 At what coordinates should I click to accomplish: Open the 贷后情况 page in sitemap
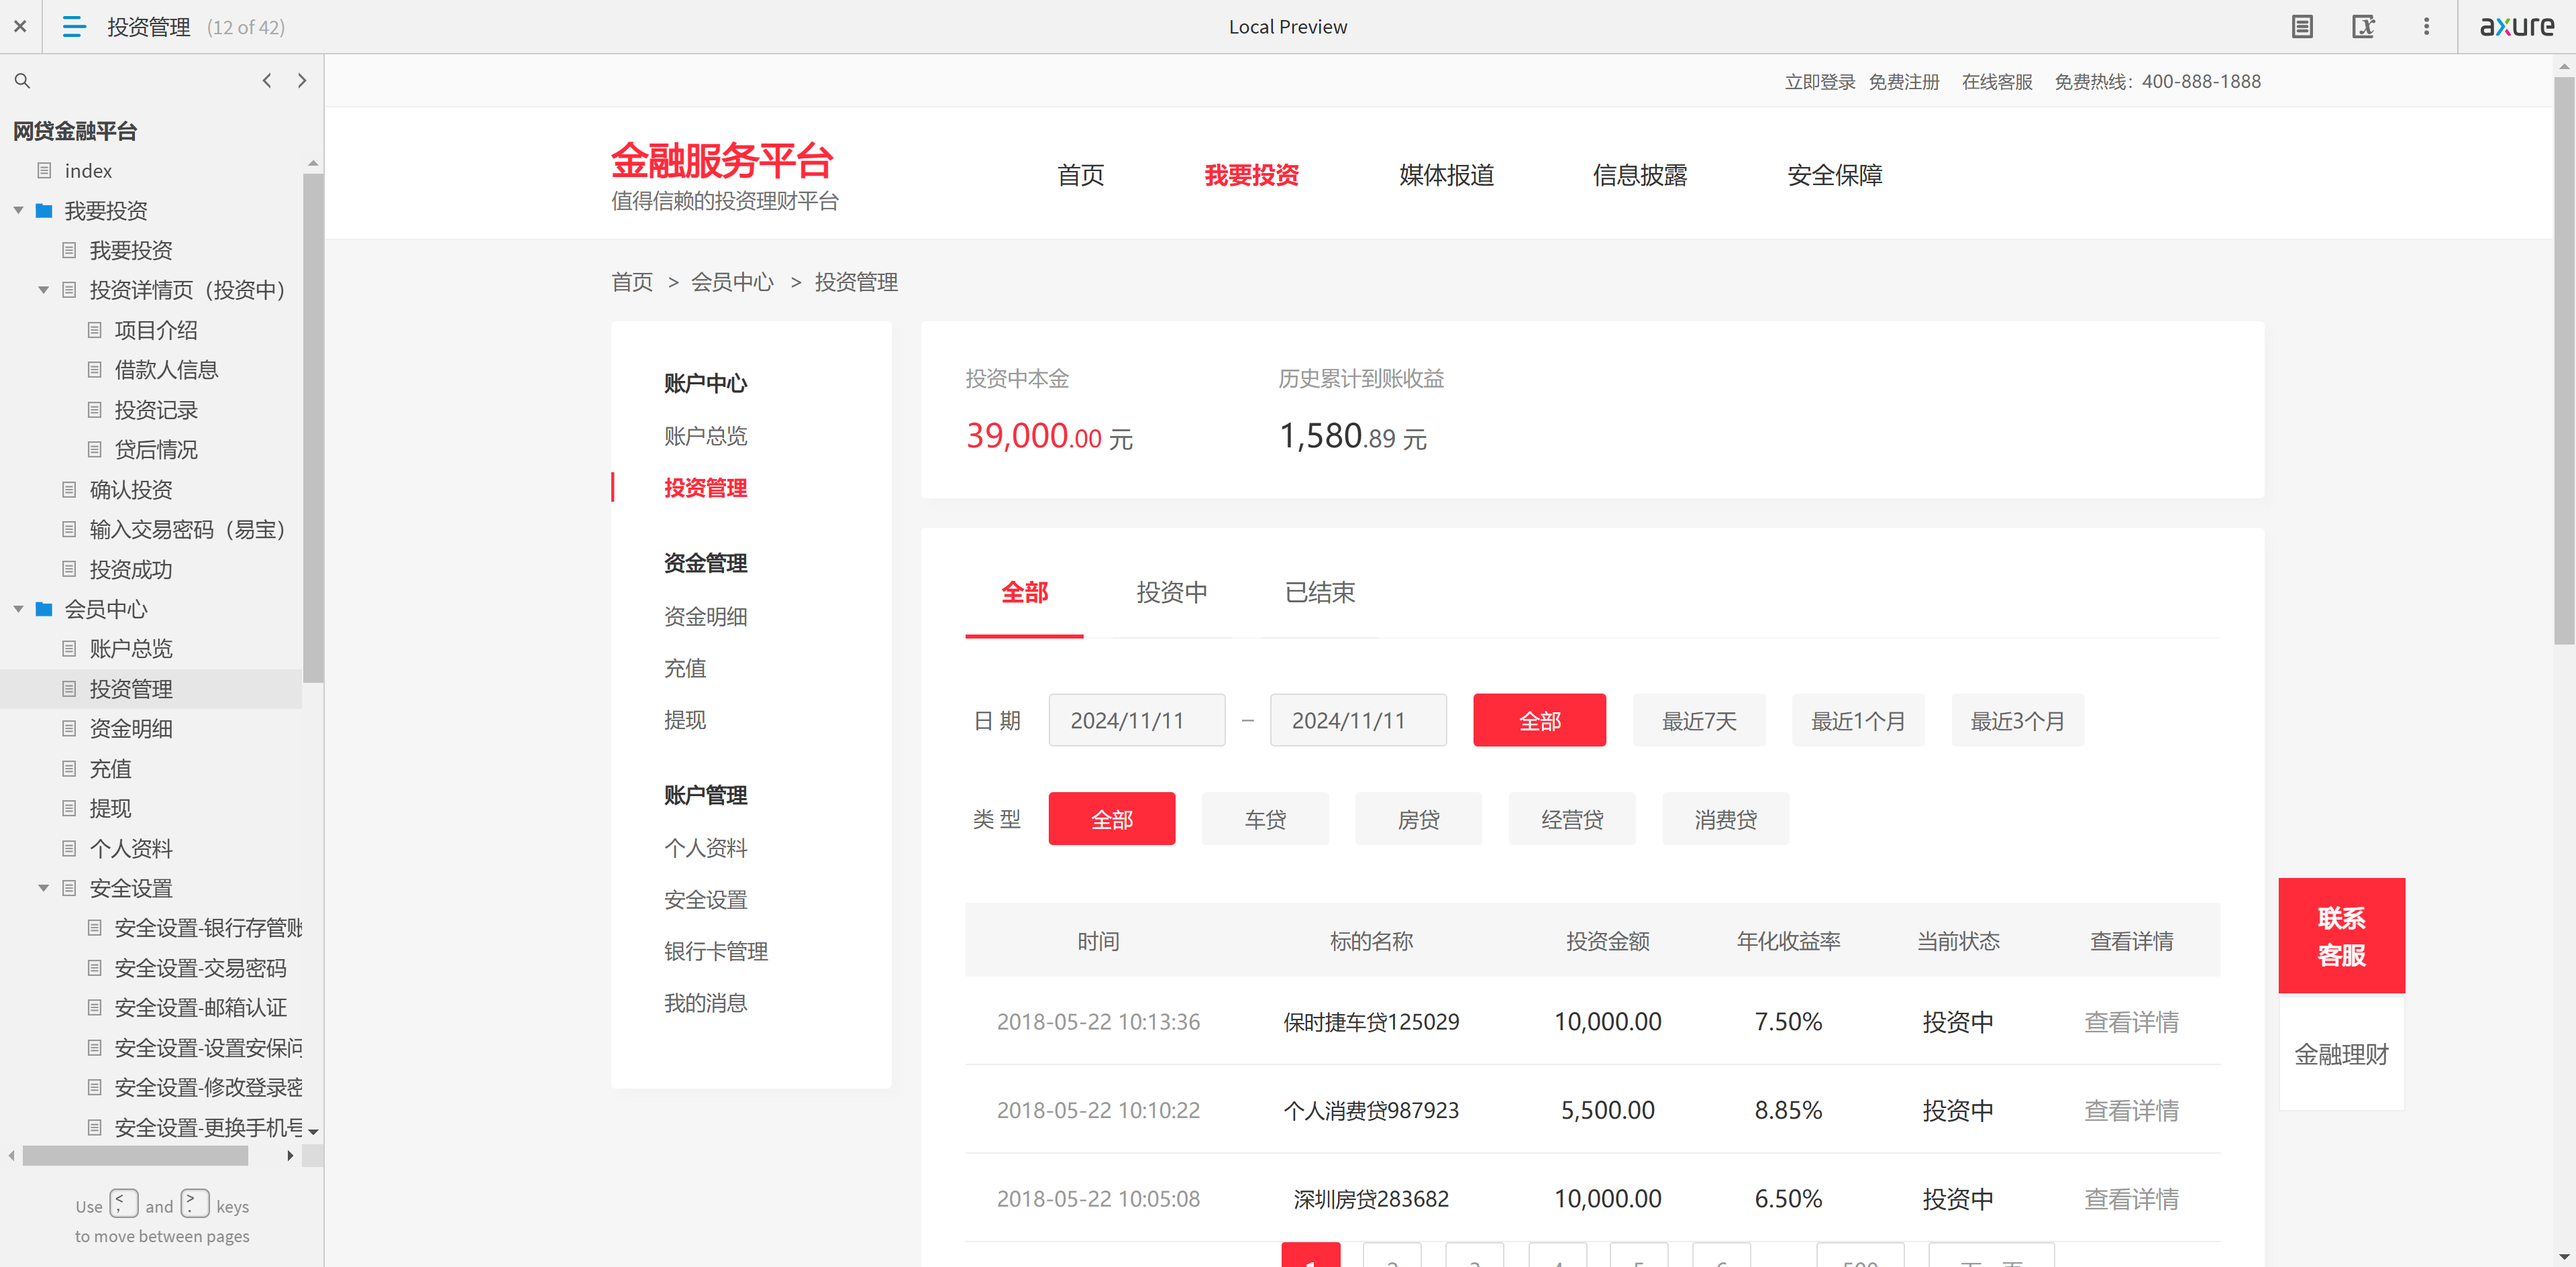pyautogui.click(x=156, y=451)
